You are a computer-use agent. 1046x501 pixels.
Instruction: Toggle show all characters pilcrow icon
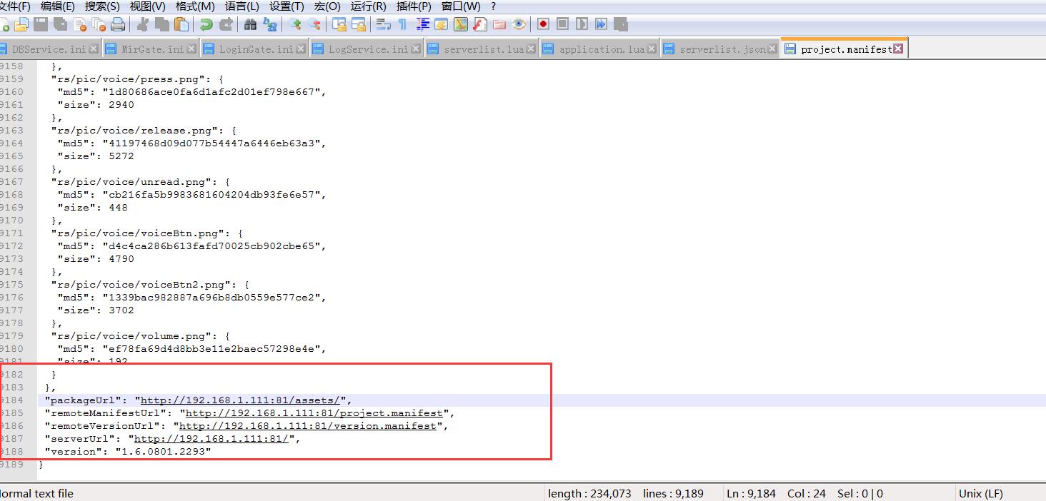point(402,25)
